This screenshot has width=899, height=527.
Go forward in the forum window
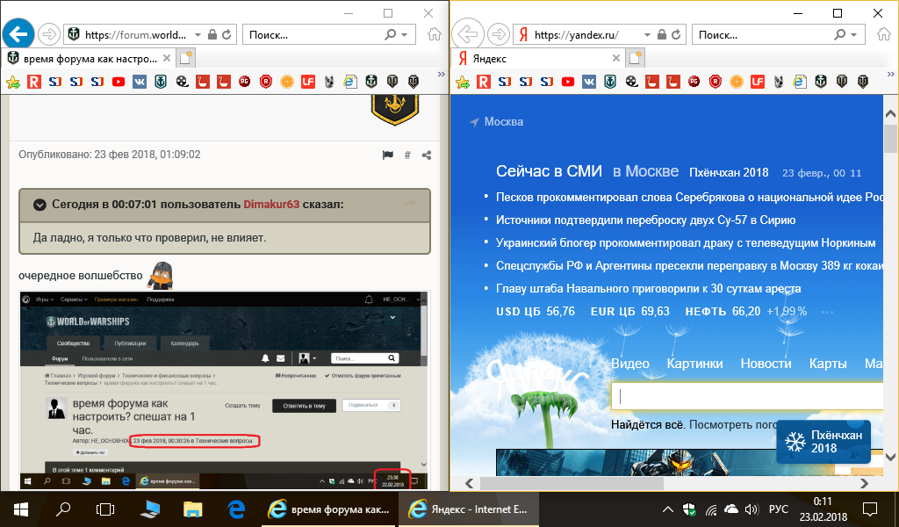pos(49,35)
